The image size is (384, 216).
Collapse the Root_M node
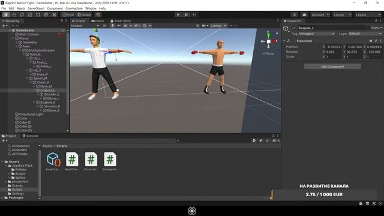[24, 55]
